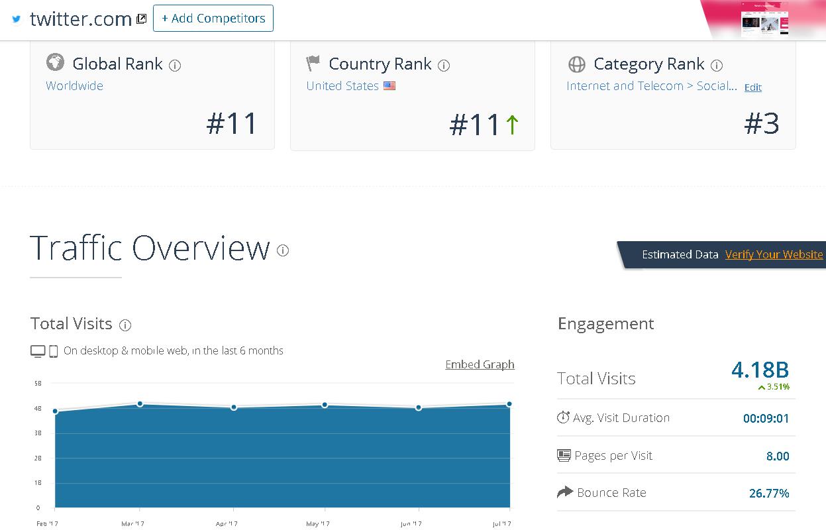Click the Pages per Visit icon
This screenshot has height=530, width=826.
[564, 455]
